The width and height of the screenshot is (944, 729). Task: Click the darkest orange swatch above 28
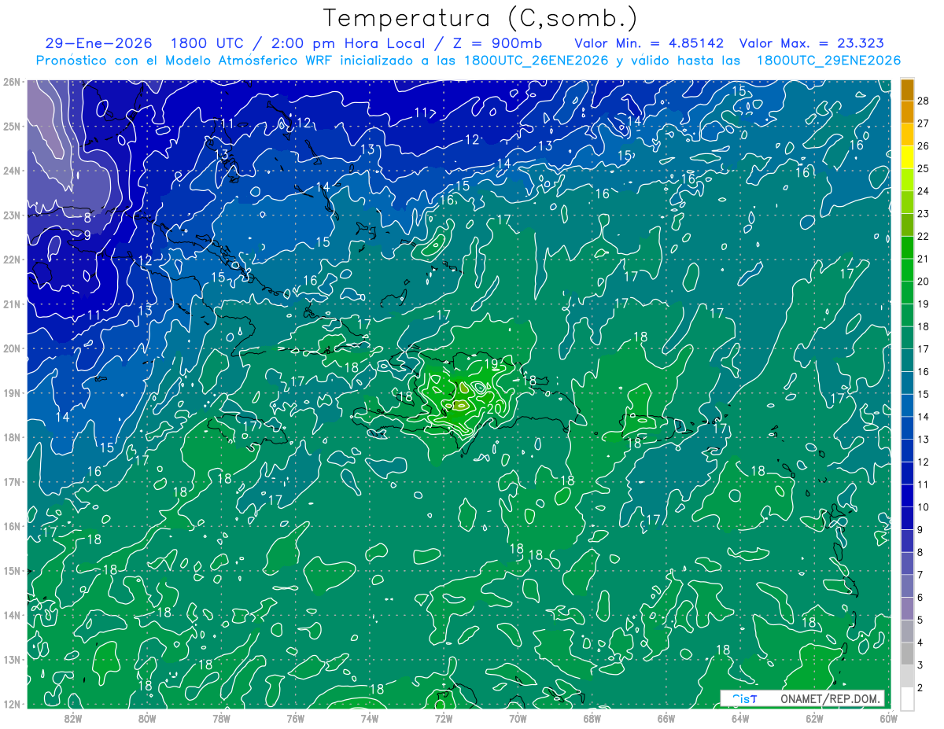(907, 90)
